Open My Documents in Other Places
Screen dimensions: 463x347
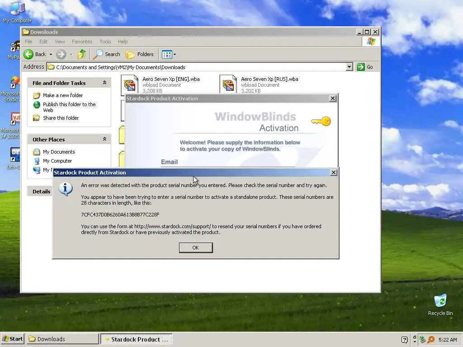pyautogui.click(x=59, y=152)
